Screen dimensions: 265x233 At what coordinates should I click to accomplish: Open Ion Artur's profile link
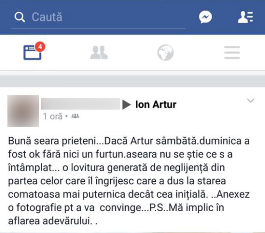(x=156, y=104)
